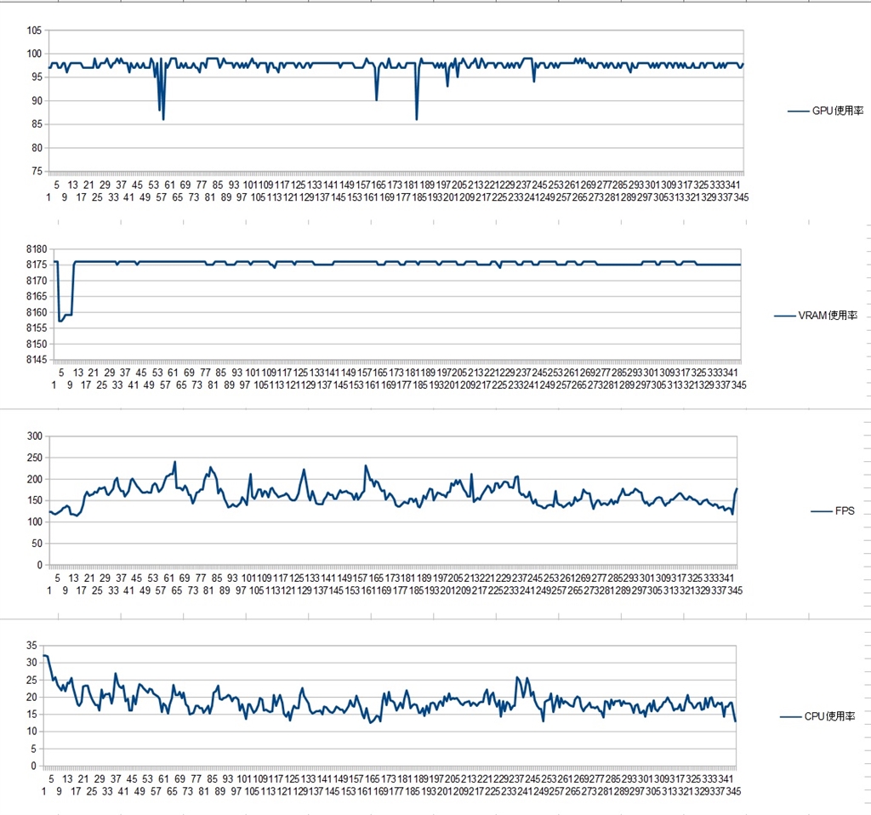
Task: Click the 300 label on FPS axis
Action: click(x=35, y=436)
